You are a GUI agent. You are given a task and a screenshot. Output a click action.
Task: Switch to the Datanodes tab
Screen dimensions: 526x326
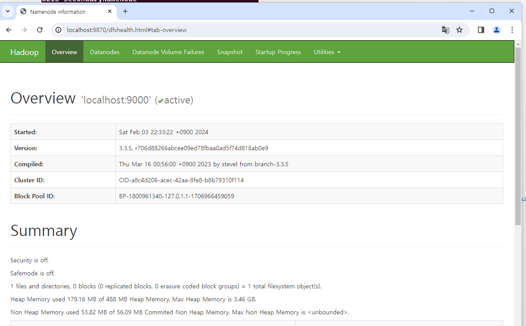105,52
